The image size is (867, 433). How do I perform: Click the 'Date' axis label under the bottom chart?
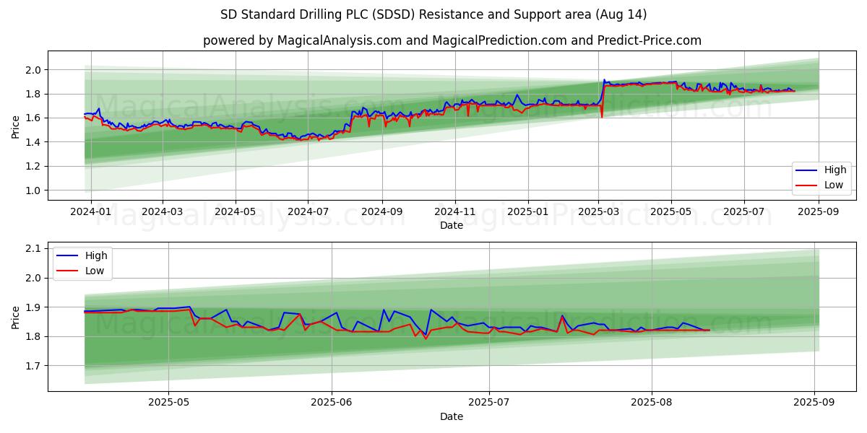pyautogui.click(x=452, y=416)
